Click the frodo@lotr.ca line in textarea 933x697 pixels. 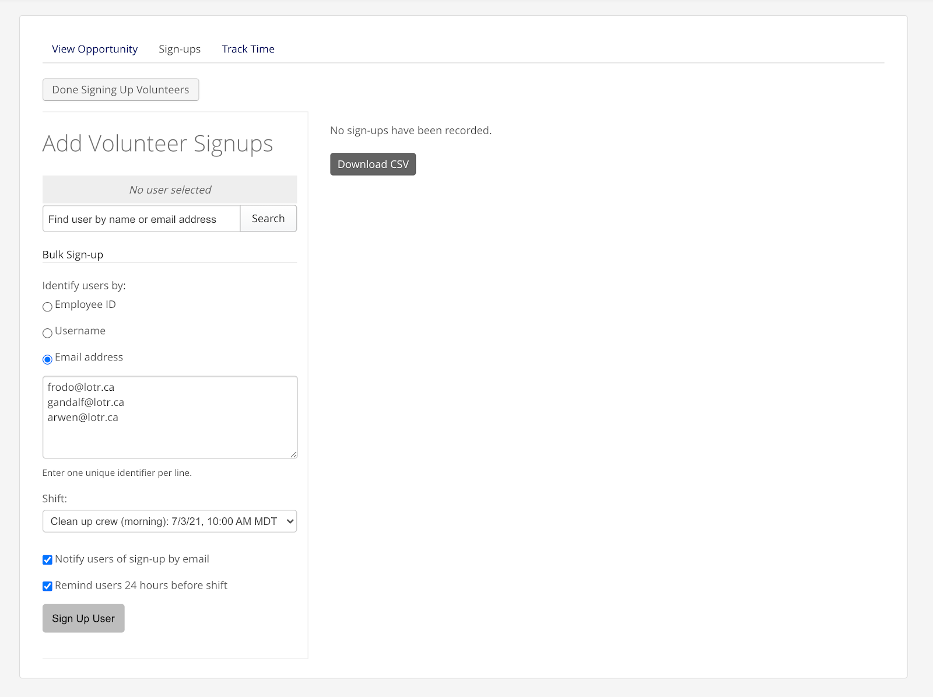[x=81, y=387]
